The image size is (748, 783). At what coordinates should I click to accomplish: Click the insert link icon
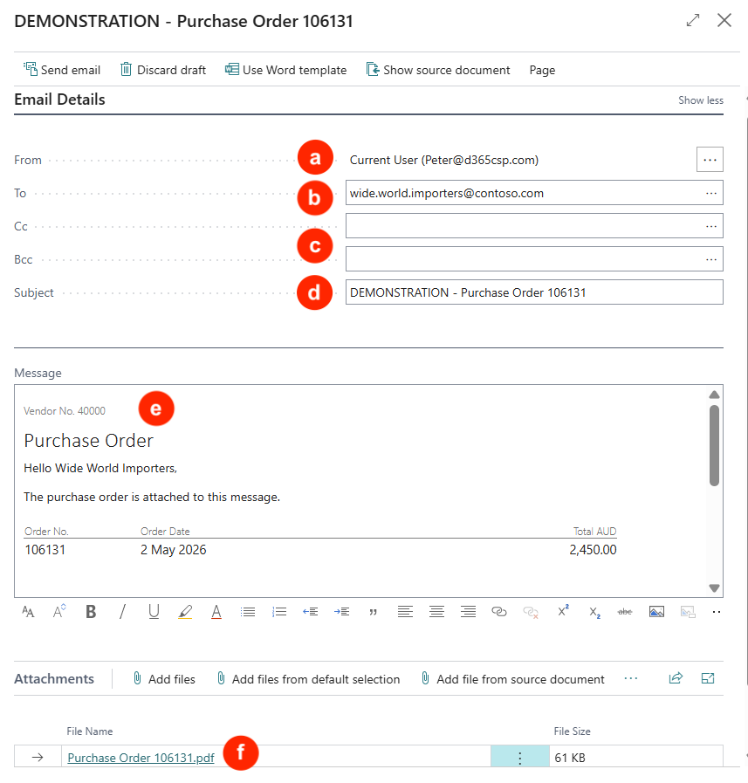(499, 612)
